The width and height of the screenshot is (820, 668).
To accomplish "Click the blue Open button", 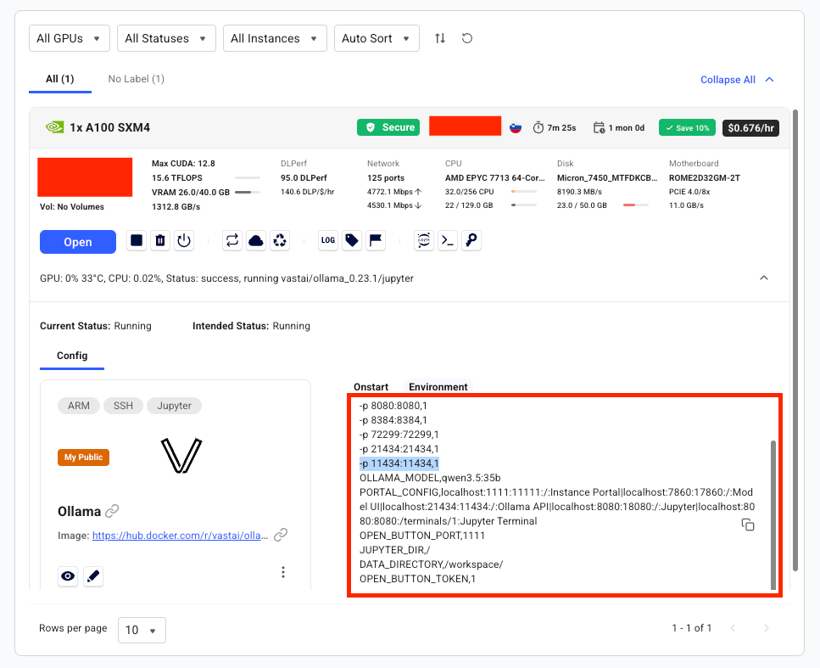I will 78,242.
